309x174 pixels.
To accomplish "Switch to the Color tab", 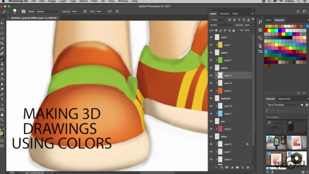I will coord(268,20).
